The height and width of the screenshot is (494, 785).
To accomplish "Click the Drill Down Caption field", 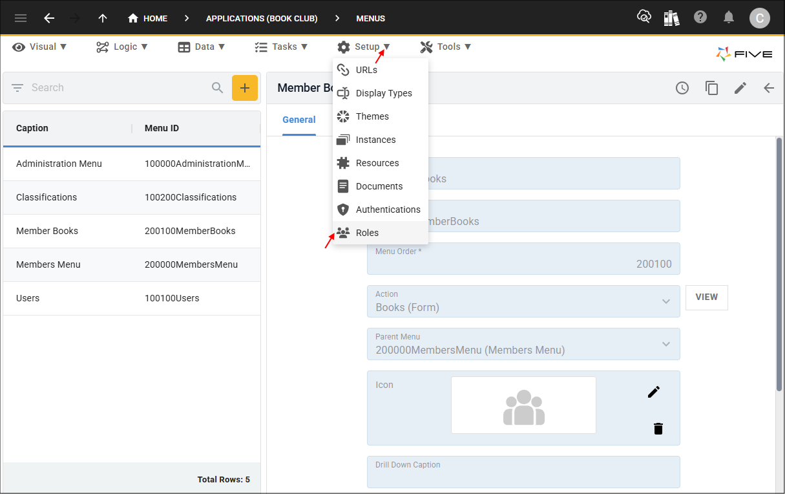I will [x=523, y=472].
